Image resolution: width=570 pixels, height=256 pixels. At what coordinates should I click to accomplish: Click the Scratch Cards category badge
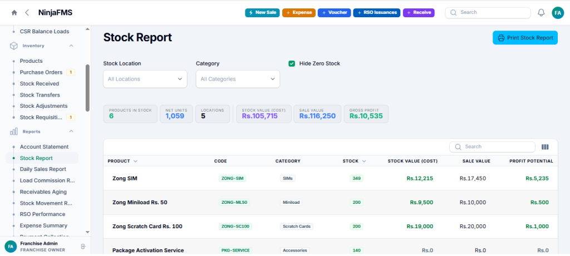[296, 226]
